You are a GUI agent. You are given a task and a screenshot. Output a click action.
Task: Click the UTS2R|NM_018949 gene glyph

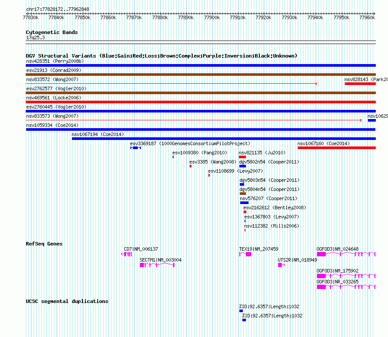tap(282, 265)
